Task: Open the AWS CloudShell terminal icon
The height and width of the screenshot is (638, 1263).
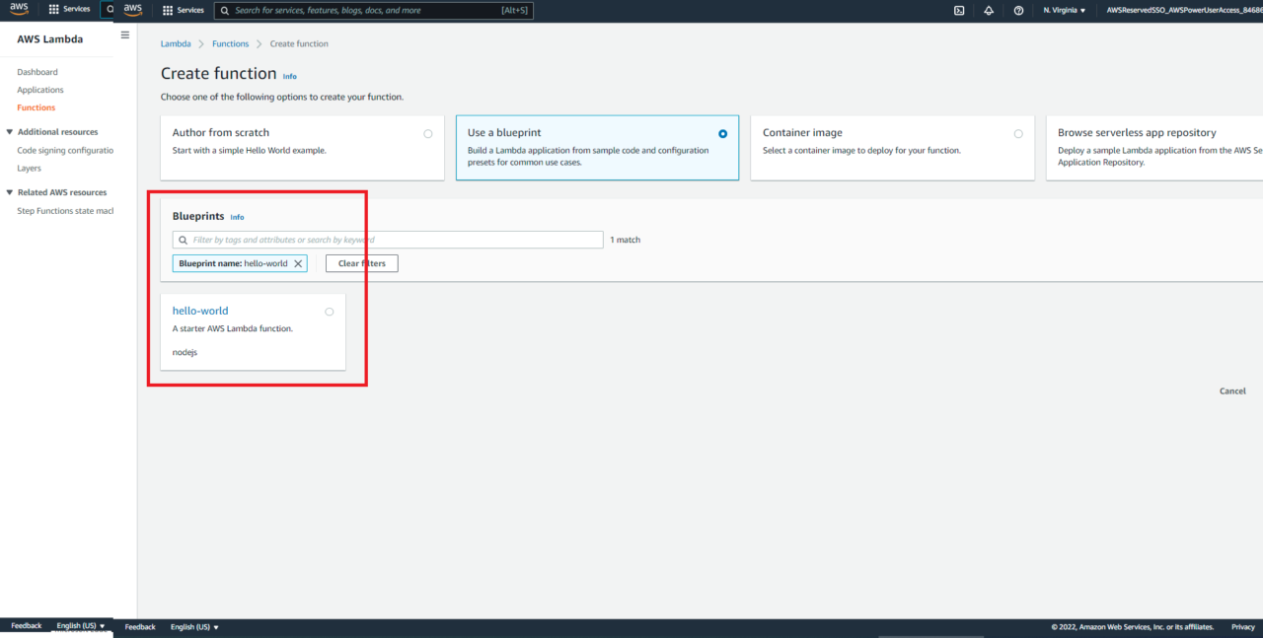Action: pos(958,10)
